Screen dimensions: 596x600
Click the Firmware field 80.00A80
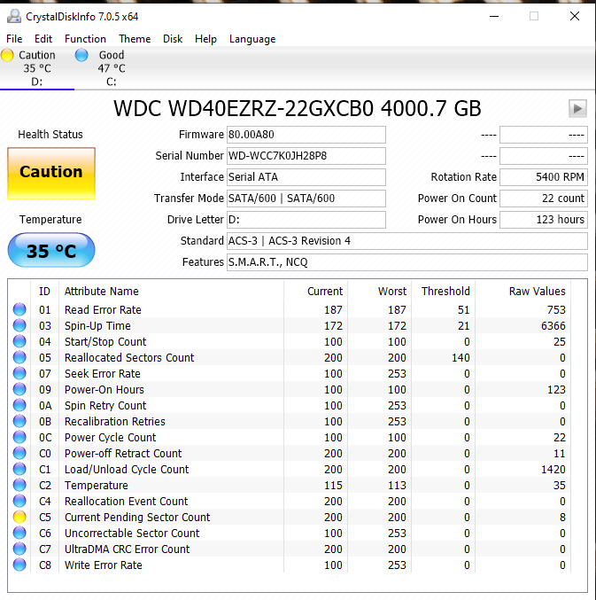click(306, 135)
